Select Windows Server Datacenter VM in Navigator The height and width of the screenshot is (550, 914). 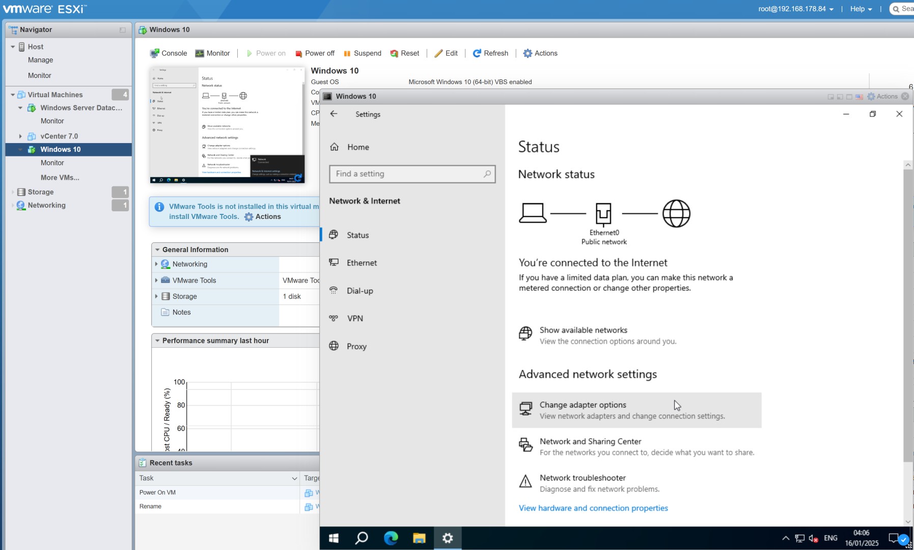[x=81, y=108]
